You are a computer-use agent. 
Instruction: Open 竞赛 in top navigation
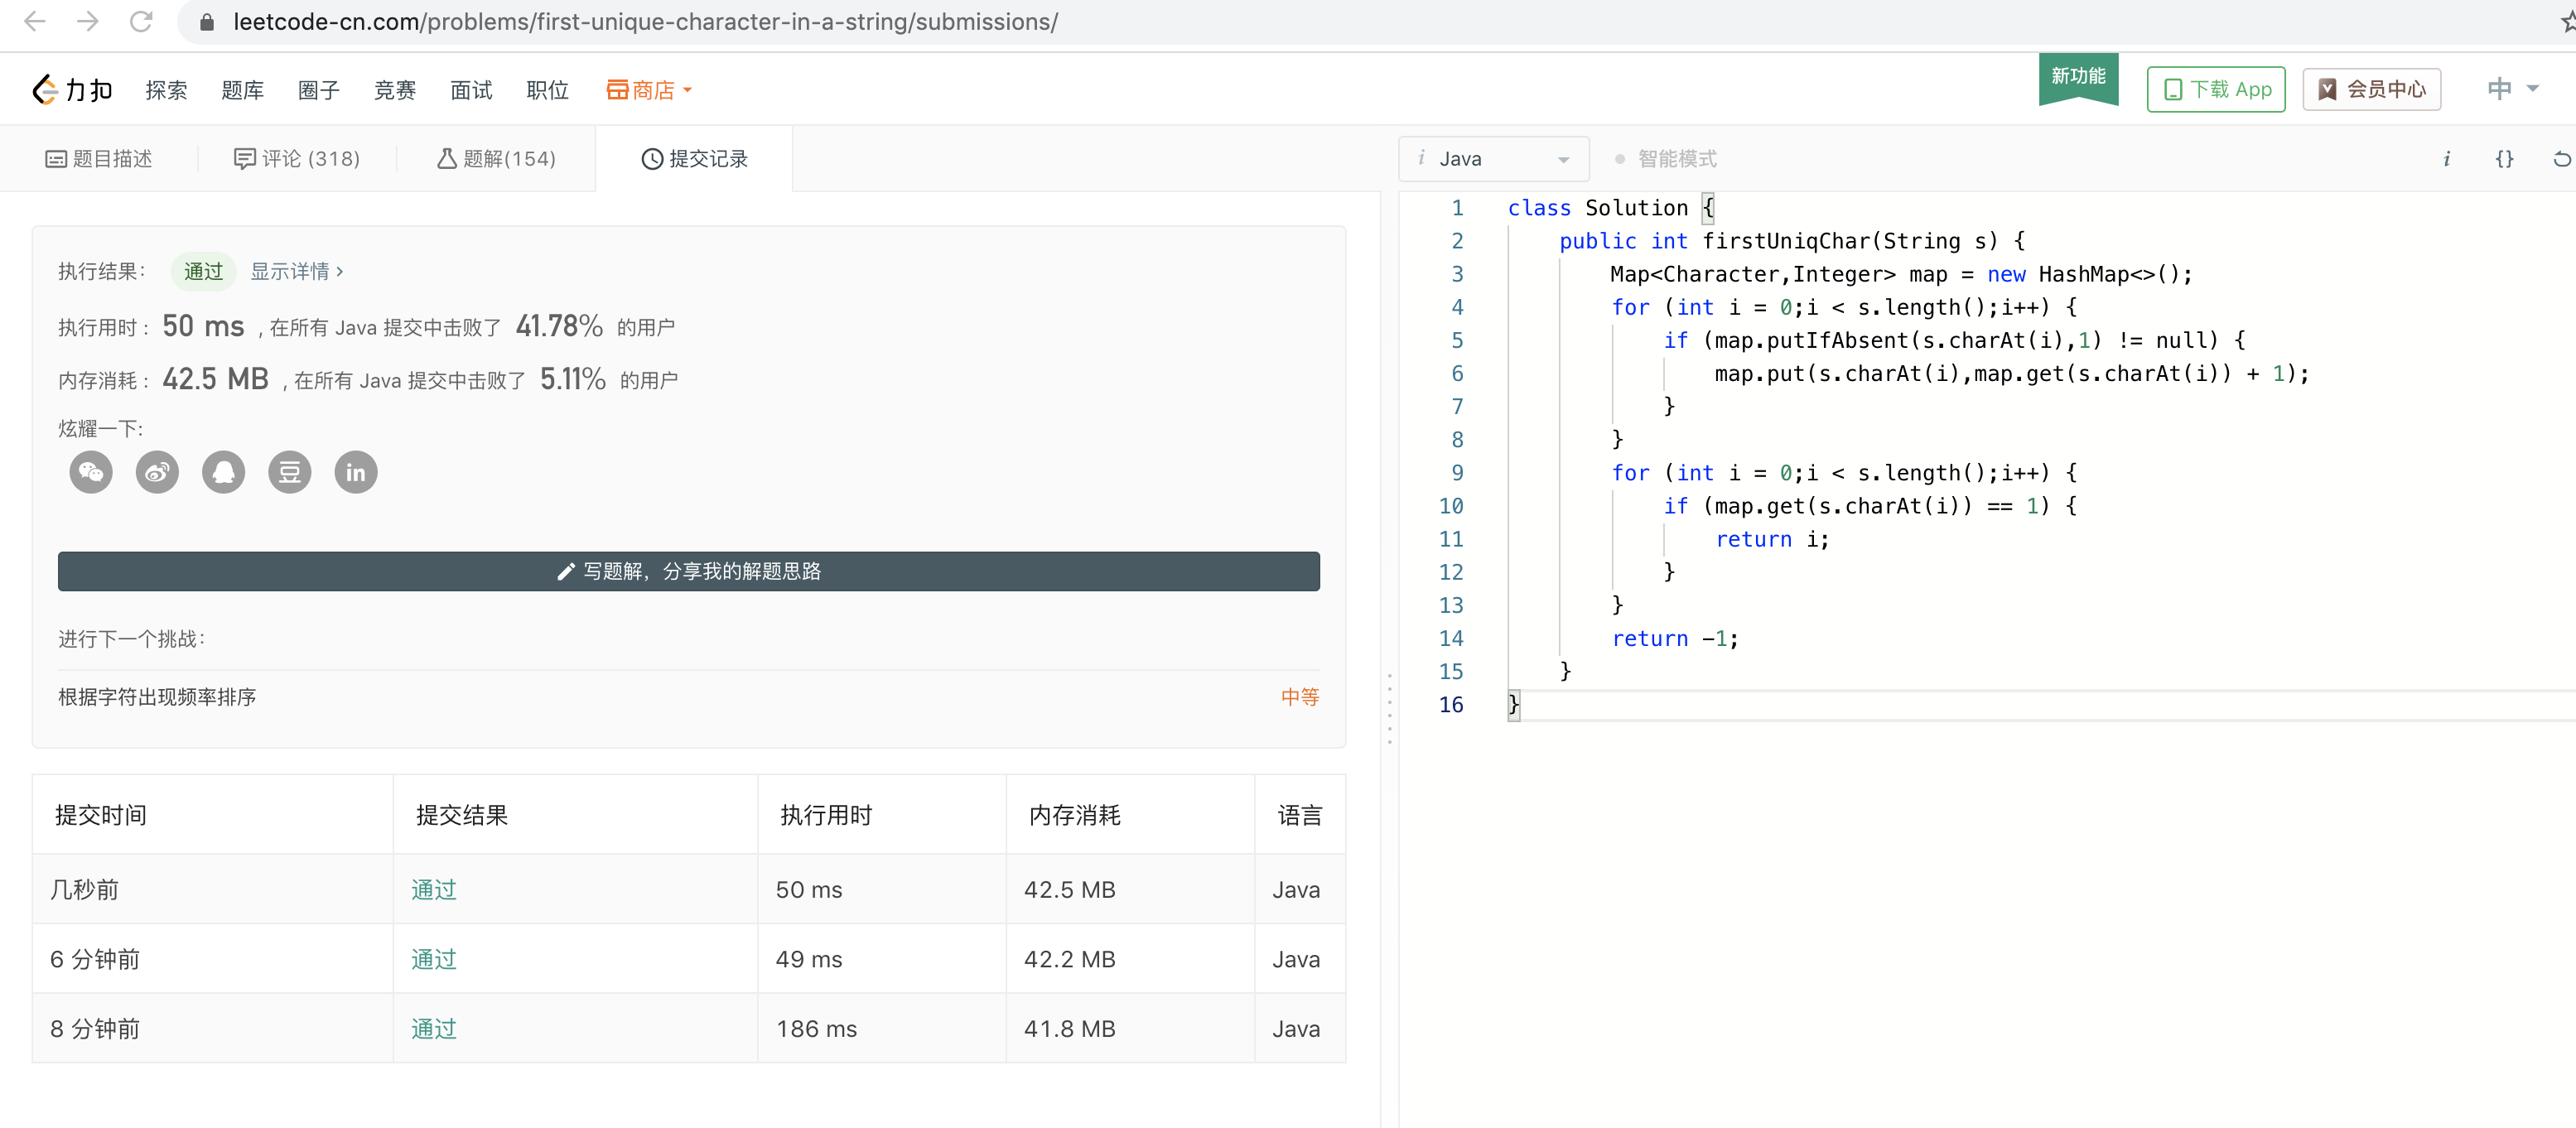(395, 90)
